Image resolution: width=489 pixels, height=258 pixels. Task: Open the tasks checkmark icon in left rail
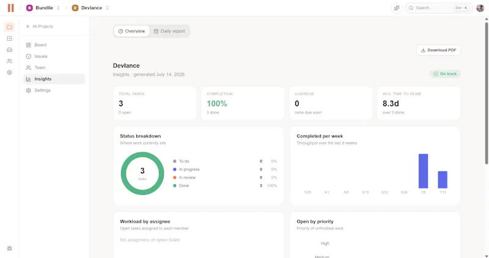(9, 38)
